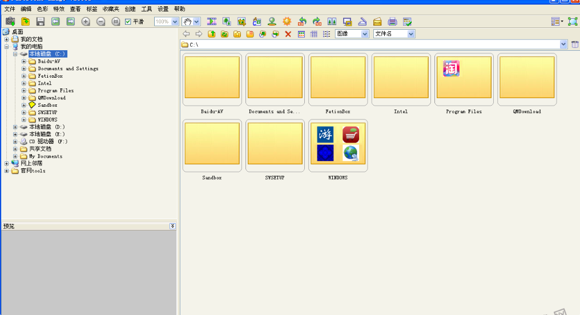
Task: Collapse the 预览 preview panel
Action: pos(173,226)
